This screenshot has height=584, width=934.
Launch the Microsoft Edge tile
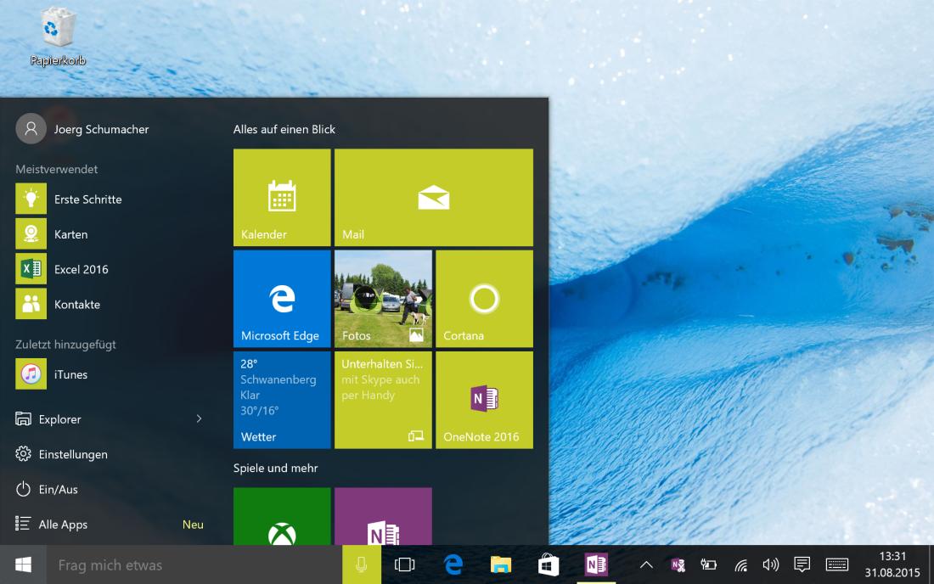[282, 299]
